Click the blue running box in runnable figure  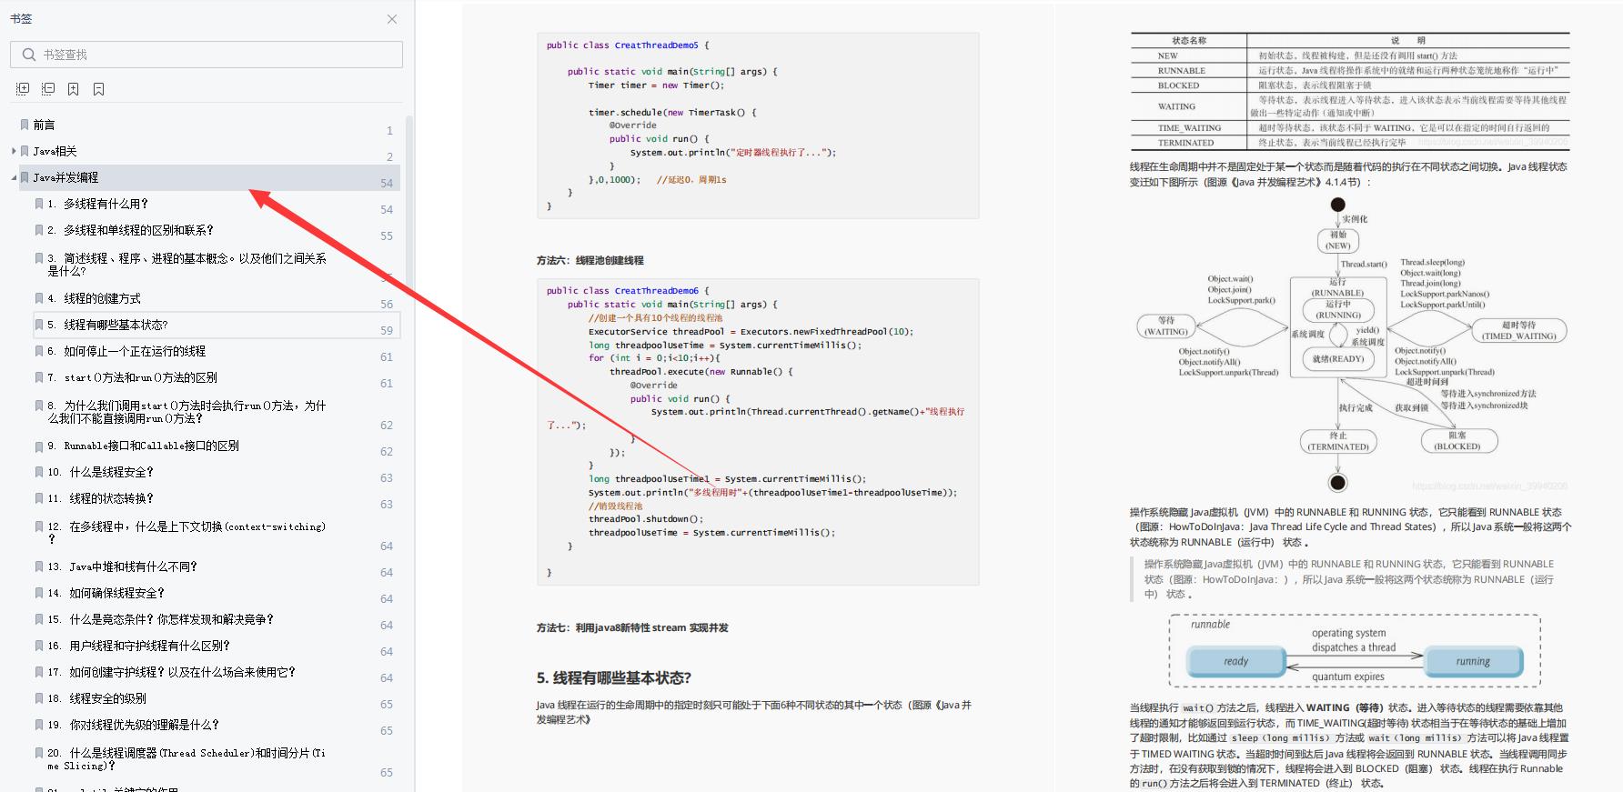1473,661
